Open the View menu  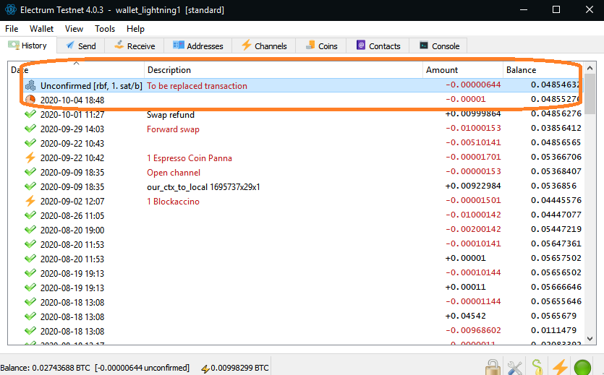coord(74,29)
